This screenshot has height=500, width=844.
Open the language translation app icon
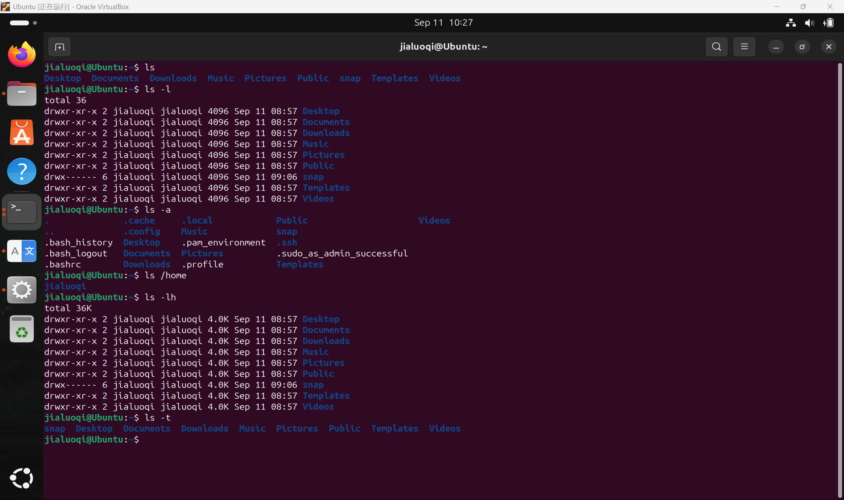21,251
